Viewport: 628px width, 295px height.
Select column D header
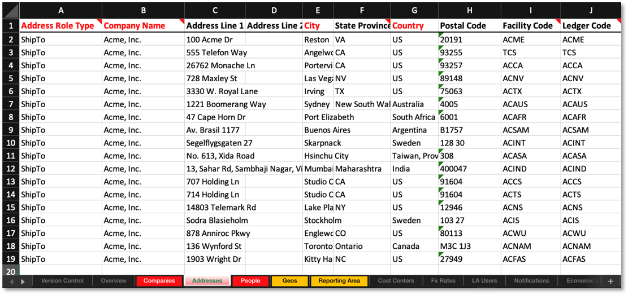click(274, 11)
